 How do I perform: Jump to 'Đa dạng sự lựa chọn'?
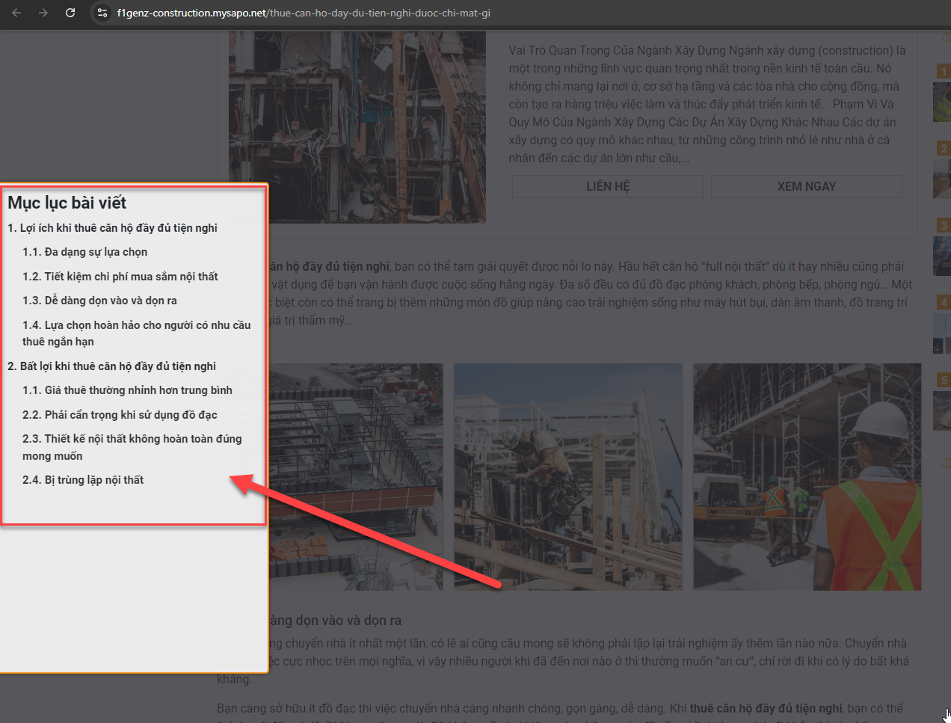pos(84,252)
